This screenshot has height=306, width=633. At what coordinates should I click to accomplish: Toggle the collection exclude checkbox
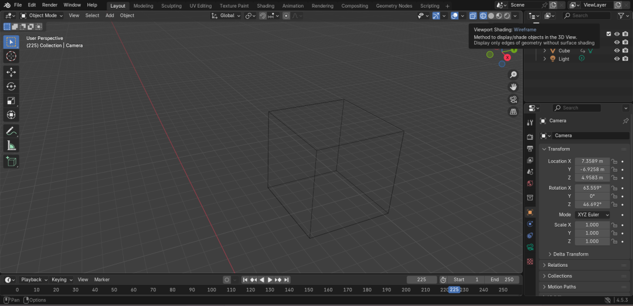click(609, 34)
